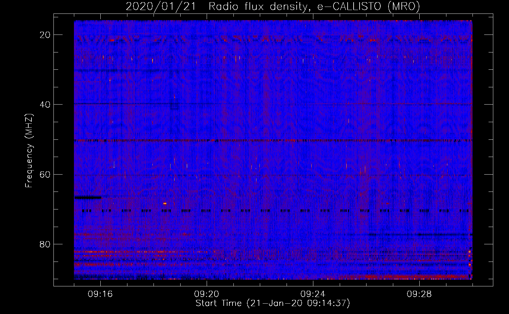
Task: Click the 60 MHz frequency tick label
Action: (45, 174)
